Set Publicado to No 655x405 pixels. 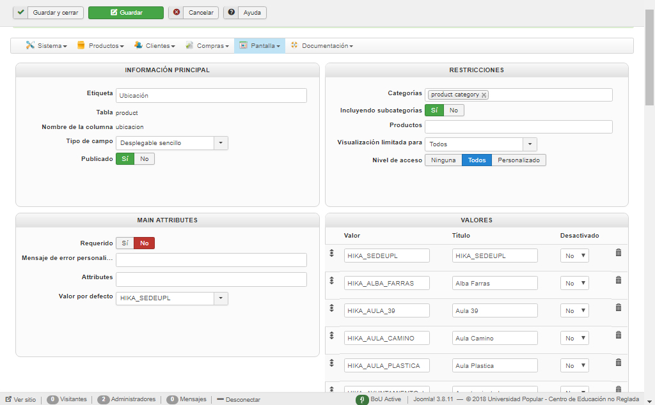[x=145, y=159]
